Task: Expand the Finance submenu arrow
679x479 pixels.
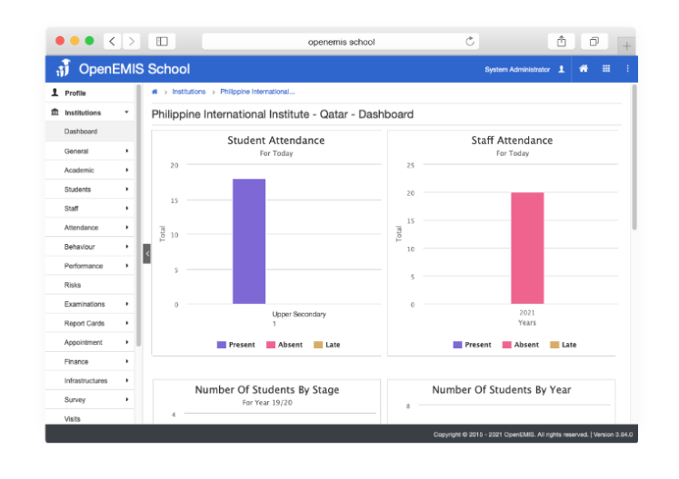Action: 127,361
